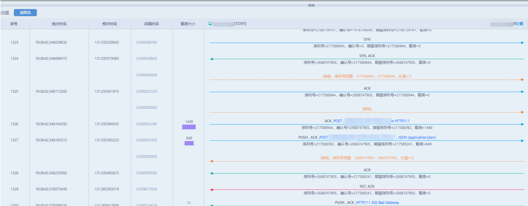Click sequence details line 序列号=217586943
The image size is (528, 206).
[367, 46]
